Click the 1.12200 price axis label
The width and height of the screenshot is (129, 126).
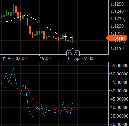coord(118,26)
